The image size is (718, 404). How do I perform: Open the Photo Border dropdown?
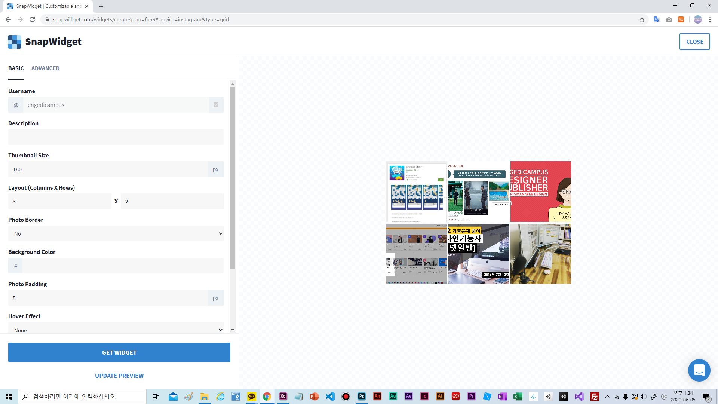116,233
